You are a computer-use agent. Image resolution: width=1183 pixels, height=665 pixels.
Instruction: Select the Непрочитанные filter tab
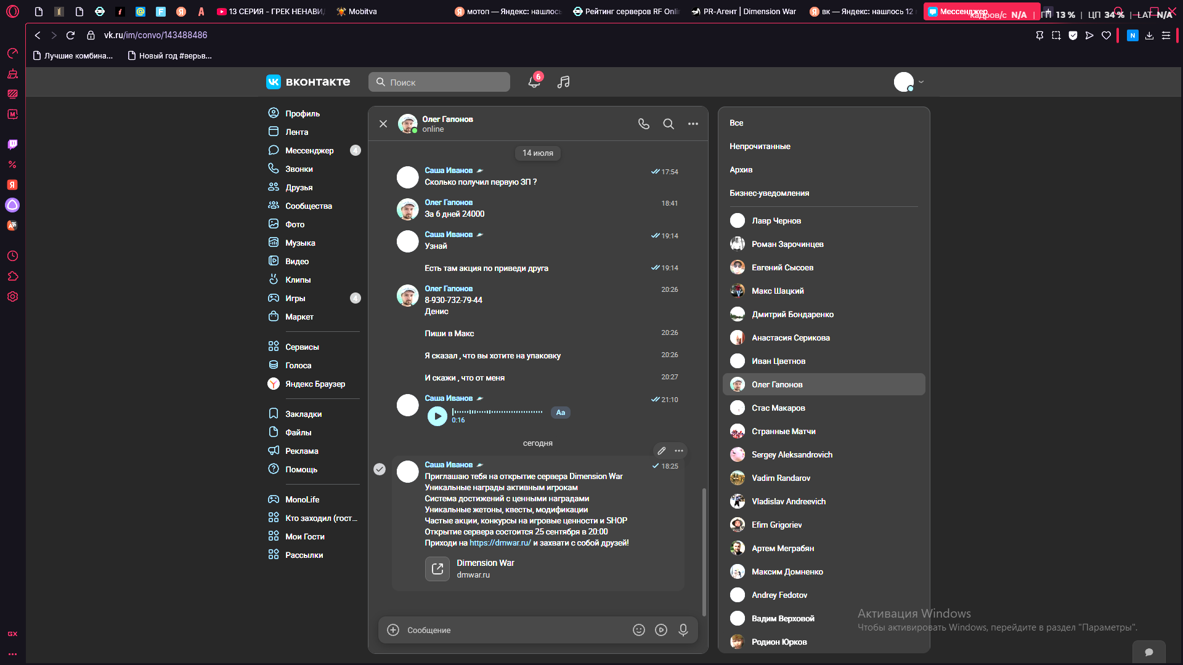[760, 147]
